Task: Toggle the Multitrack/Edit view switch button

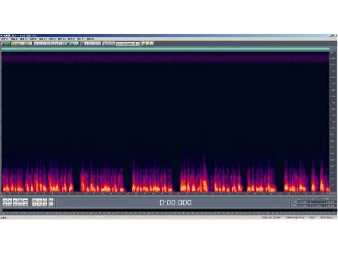Action: tap(6, 43)
